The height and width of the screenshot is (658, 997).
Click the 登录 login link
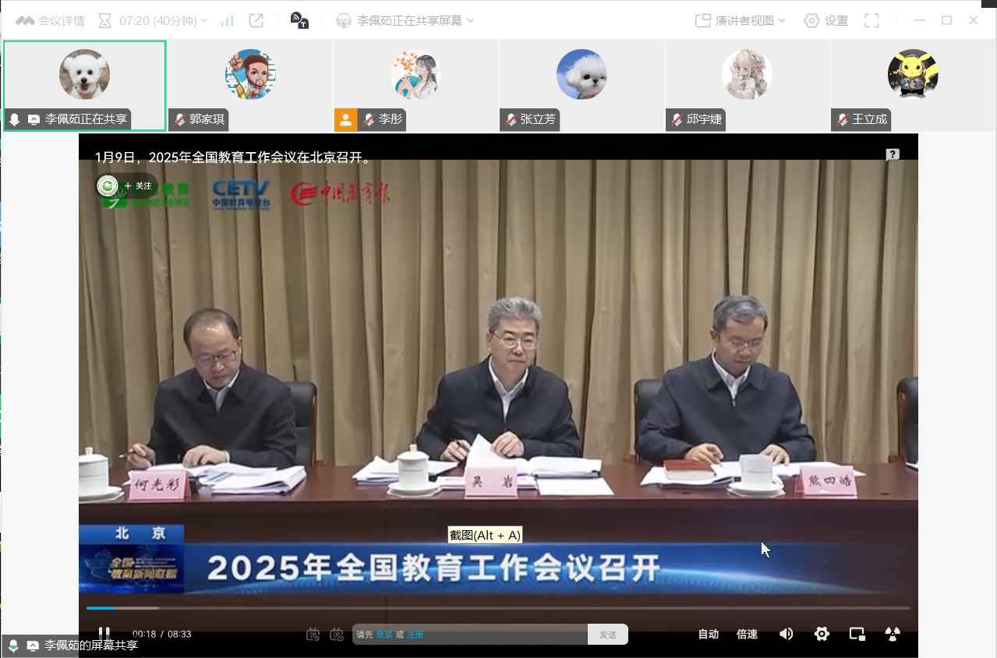click(384, 635)
